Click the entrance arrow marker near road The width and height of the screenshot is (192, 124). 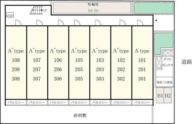tap(156, 20)
